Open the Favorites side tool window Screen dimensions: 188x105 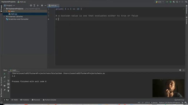click(x=1, y=92)
